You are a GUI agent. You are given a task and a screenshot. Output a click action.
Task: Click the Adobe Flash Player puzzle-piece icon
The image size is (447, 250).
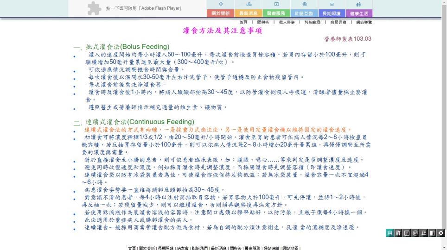pyautogui.click(x=94, y=8)
